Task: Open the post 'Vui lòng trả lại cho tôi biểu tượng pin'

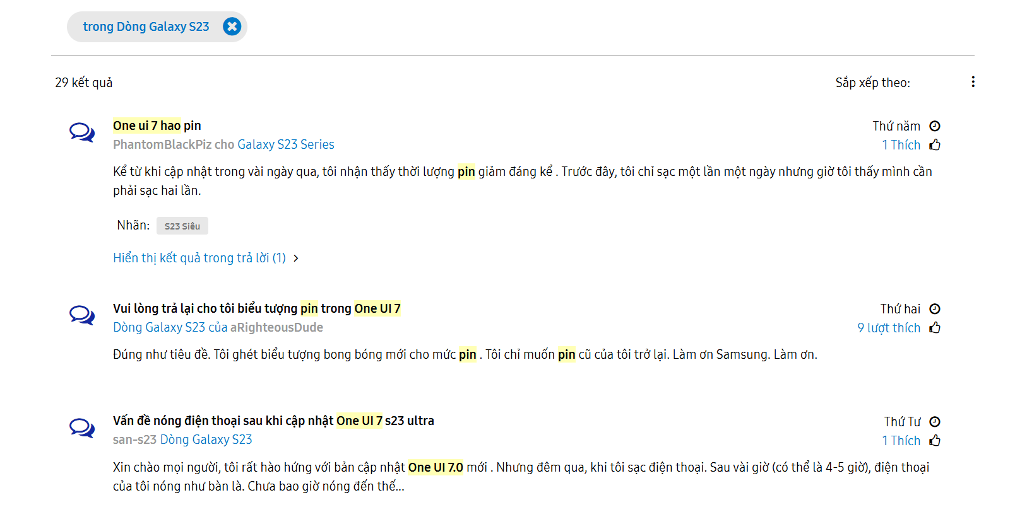Action: 257,308
